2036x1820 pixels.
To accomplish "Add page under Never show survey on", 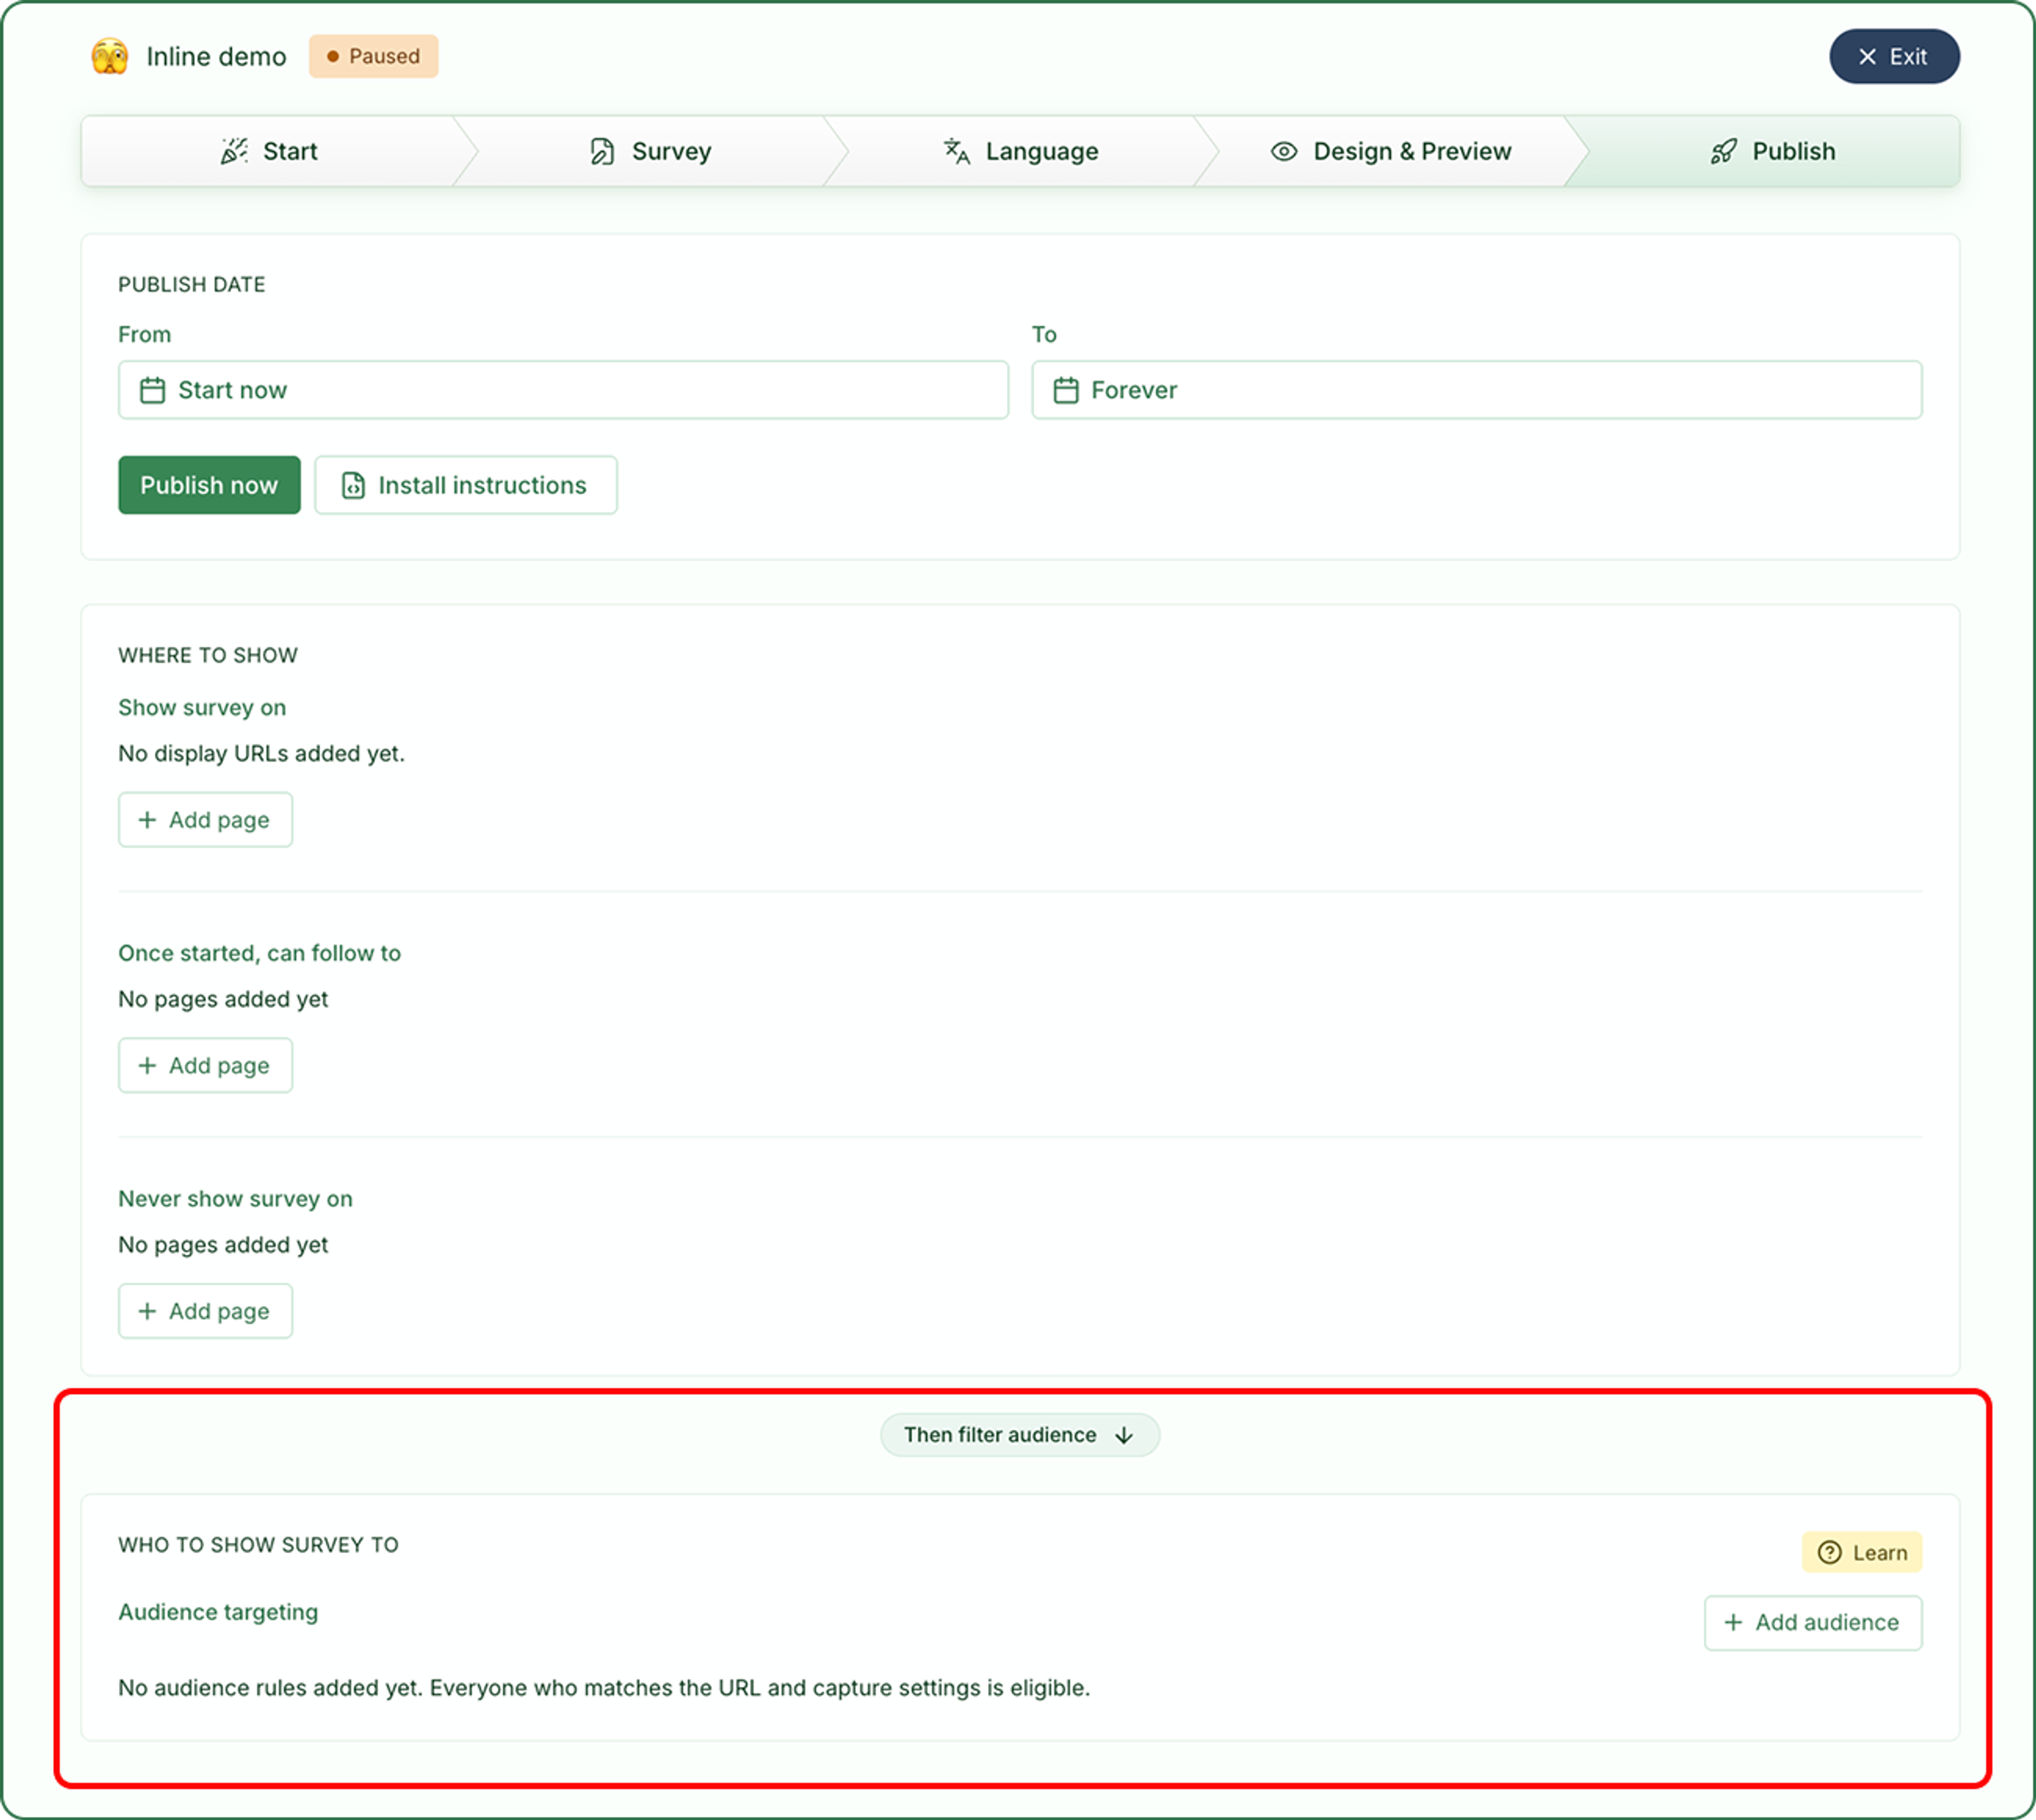I will point(205,1311).
